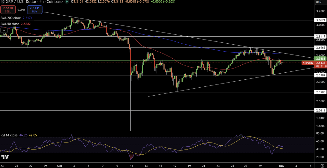Click the 2.6965 resistance price label

coord(320,47)
